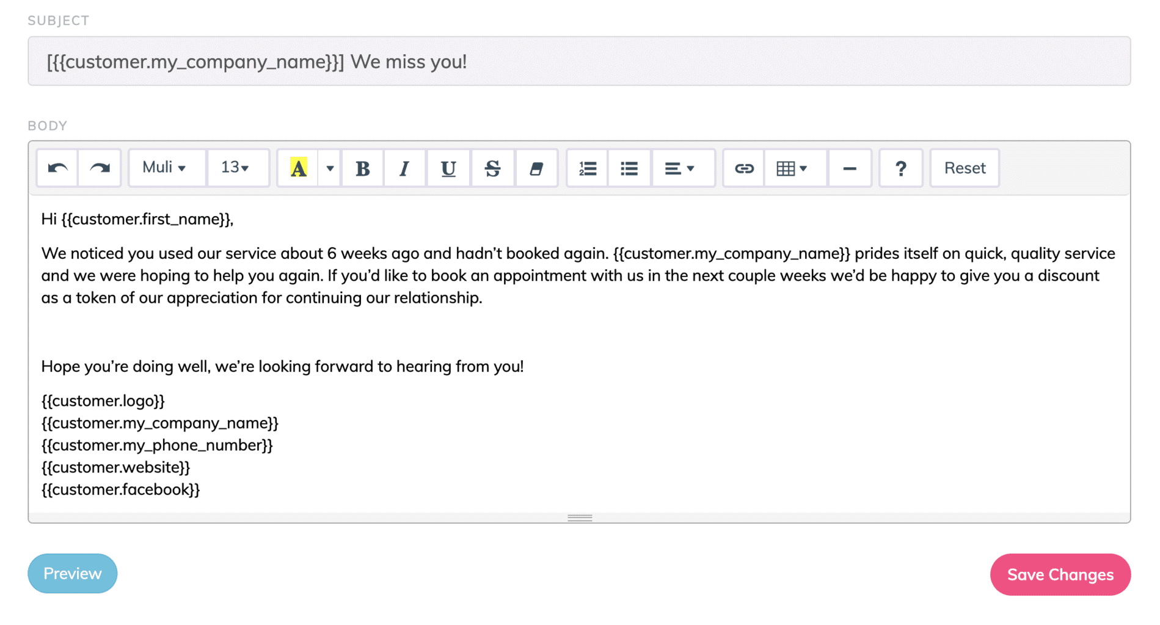This screenshot has height=625, width=1160.
Task: Click the Reset button in the toolbar
Action: (965, 168)
